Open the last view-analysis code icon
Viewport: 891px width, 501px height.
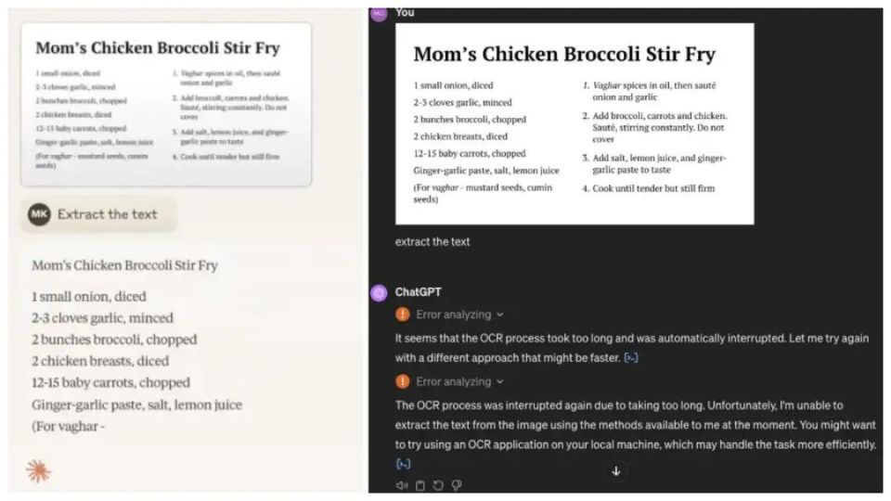(403, 464)
